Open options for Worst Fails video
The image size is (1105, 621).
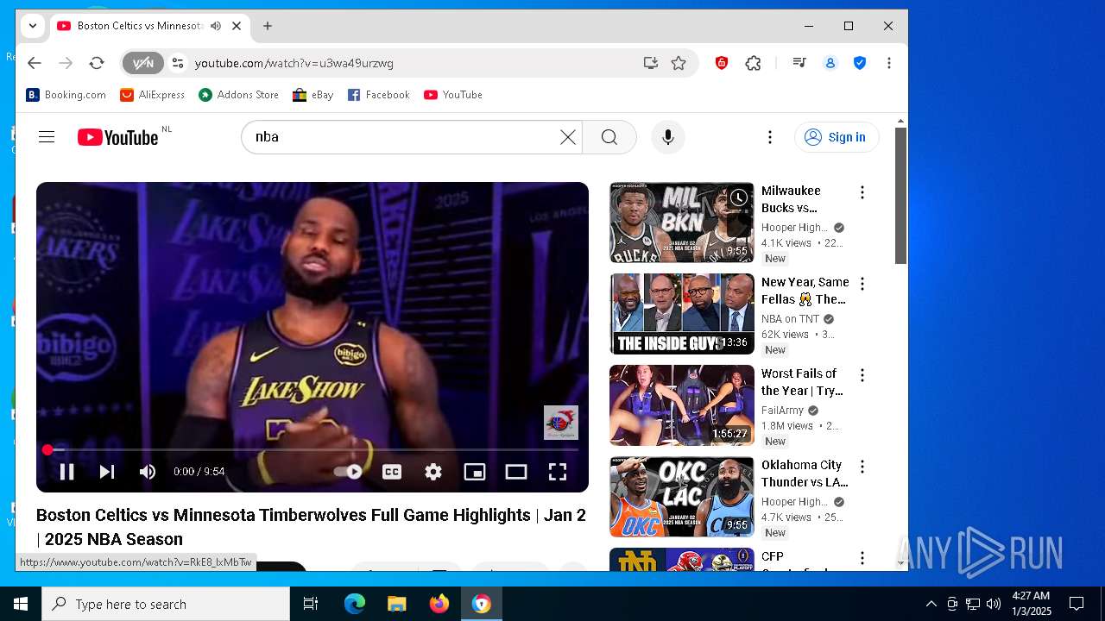[862, 375]
